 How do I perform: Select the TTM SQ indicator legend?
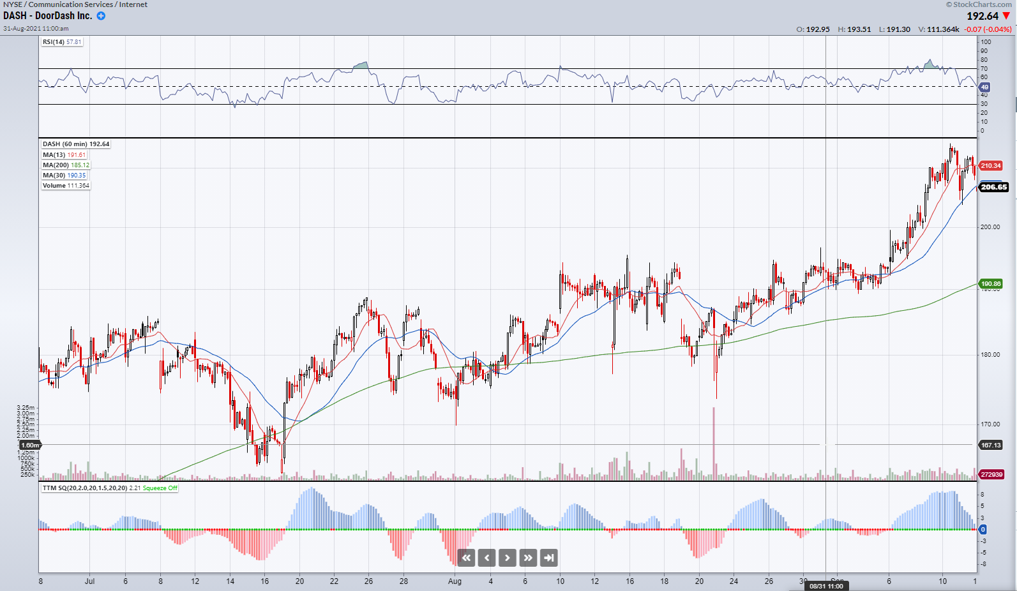[x=110, y=488]
